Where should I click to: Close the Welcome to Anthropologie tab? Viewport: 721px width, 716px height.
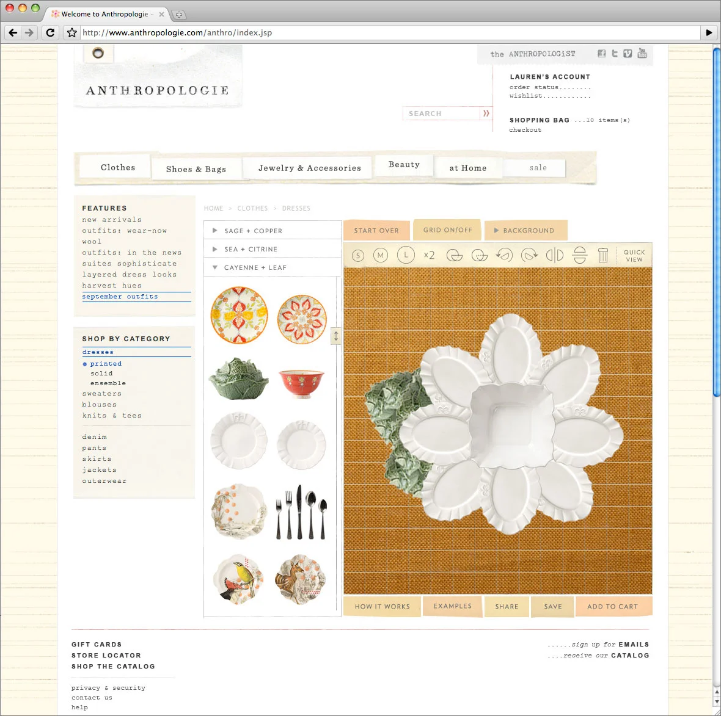point(161,14)
